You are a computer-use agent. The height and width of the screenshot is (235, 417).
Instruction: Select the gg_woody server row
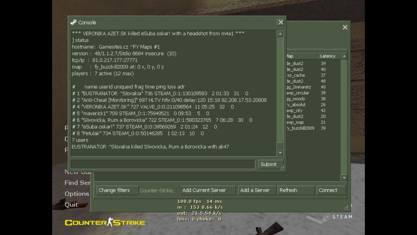pyautogui.click(x=313, y=99)
